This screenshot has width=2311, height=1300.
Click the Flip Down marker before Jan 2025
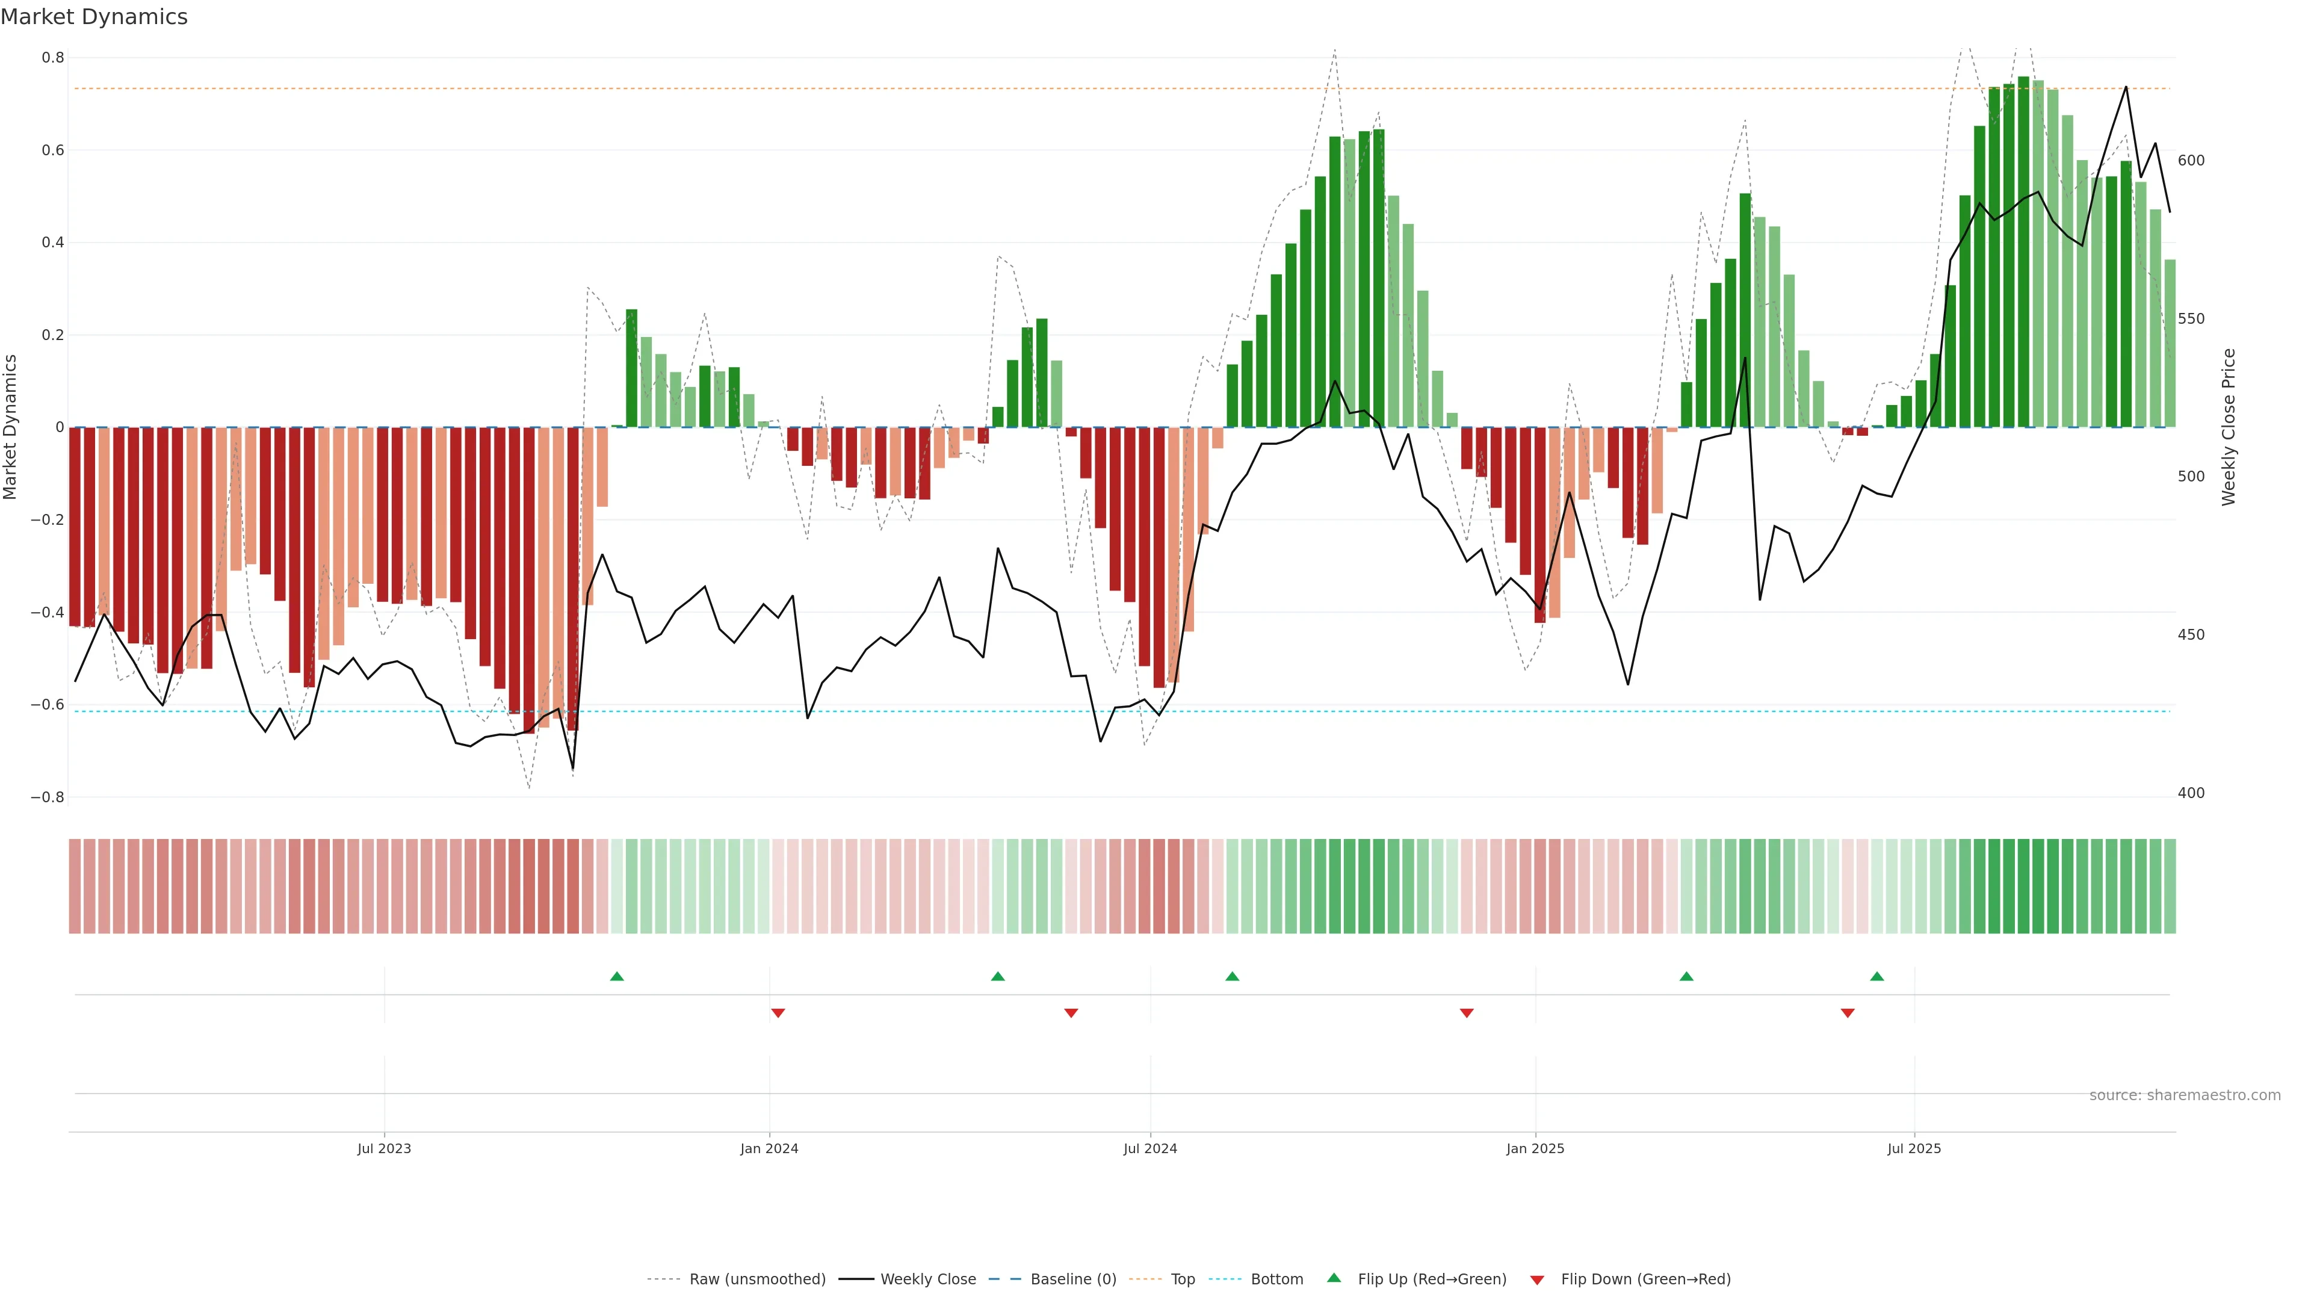coord(1467,1013)
